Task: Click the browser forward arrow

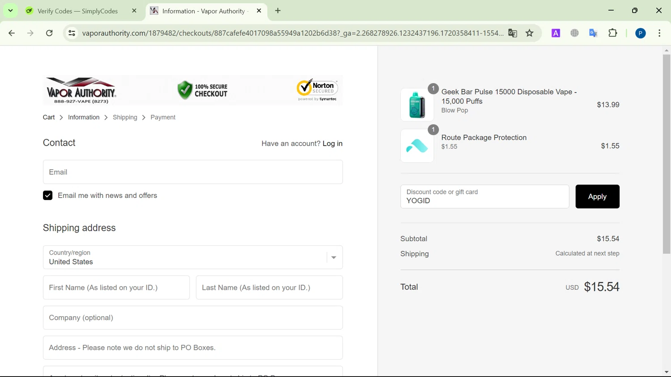Action: click(x=30, y=33)
